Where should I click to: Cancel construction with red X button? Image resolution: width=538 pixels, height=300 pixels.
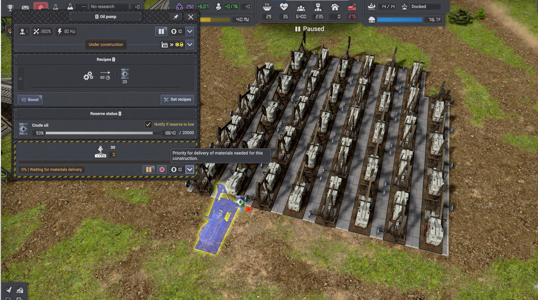click(x=162, y=170)
